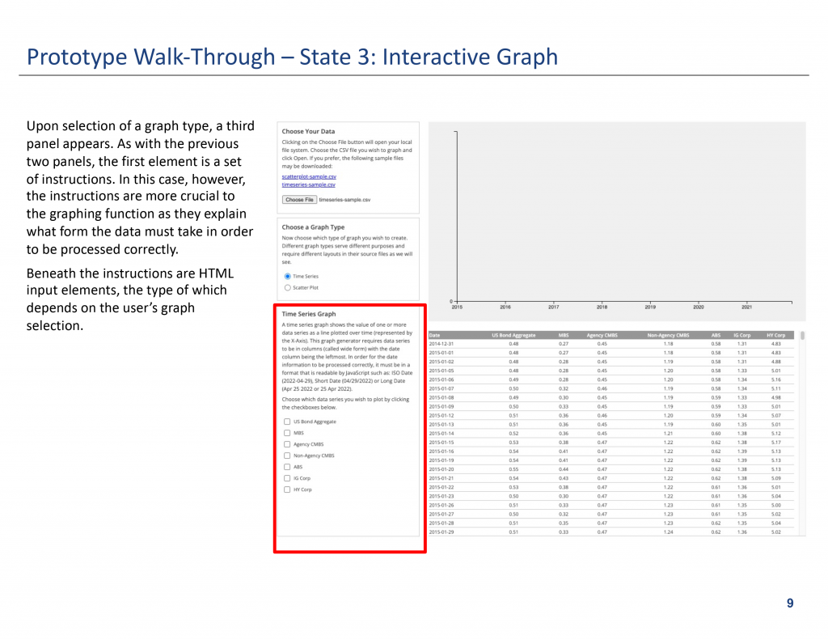
Task: Enable the MBS data series checkbox
Action: click(x=287, y=433)
